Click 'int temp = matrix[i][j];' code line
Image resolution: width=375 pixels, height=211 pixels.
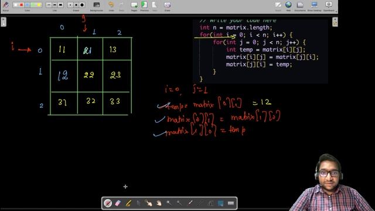pyautogui.click(x=265, y=50)
